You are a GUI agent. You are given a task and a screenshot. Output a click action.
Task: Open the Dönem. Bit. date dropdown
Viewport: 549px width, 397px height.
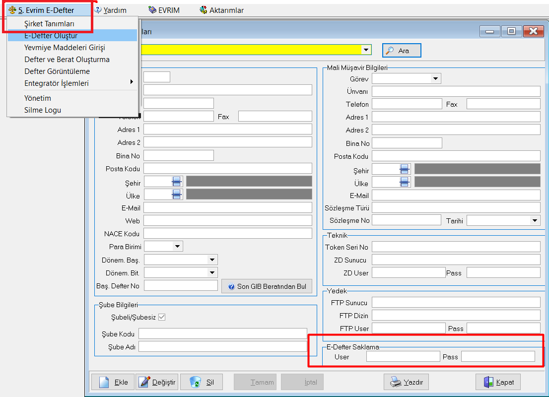[x=212, y=272]
